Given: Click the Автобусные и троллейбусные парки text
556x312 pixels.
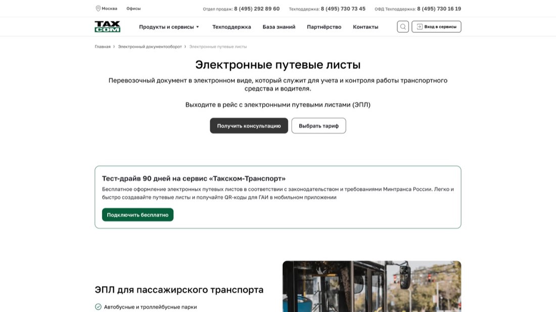Looking at the screenshot, I should [x=150, y=307].
